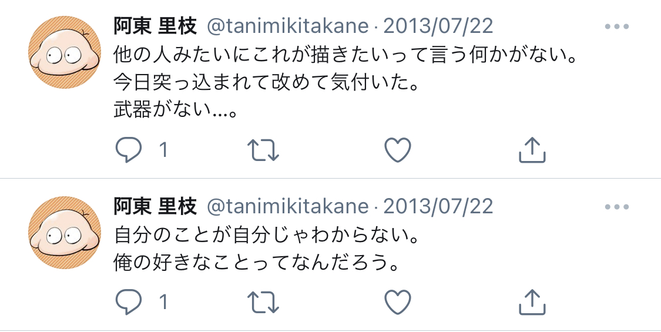Screen dimensions: 661x332
Task: Open the more options menu on first tweet
Action: 617,27
